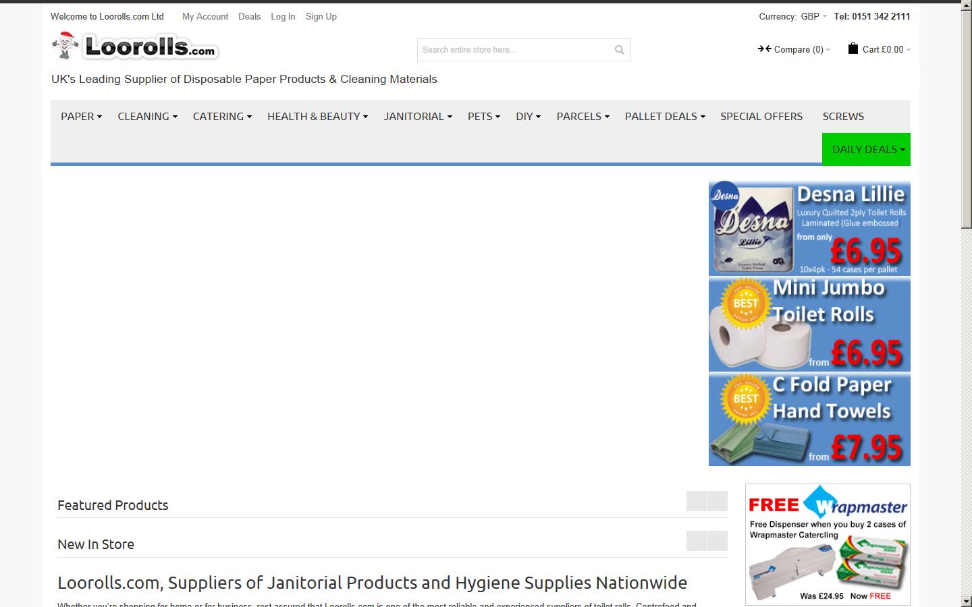This screenshot has height=607, width=972.
Task: Open the Janitorial category menu
Action: tap(417, 116)
